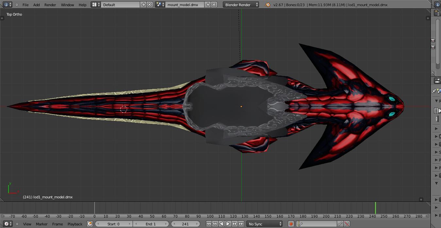441x228 pixels.
Task: Add a new scene
Action: tap(208, 5)
